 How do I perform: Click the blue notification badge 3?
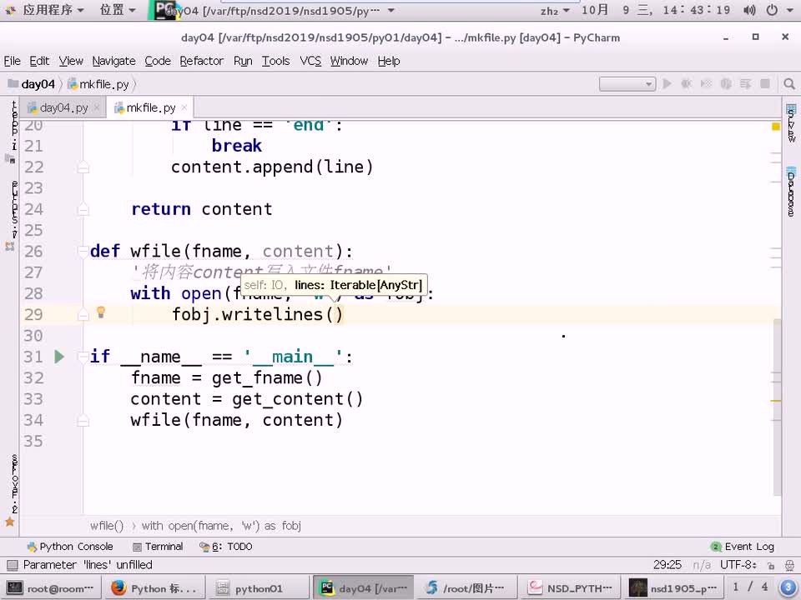coord(788,587)
